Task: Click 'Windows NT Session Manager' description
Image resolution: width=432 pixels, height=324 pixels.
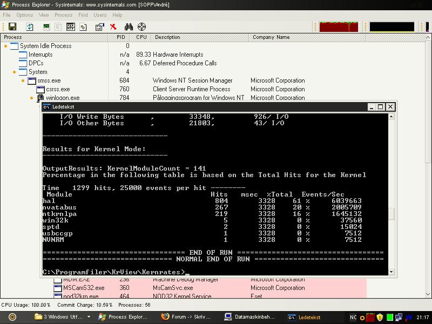Action: click(192, 80)
